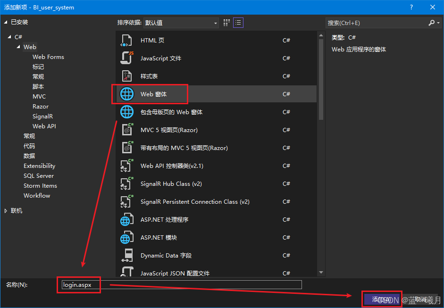Choose the JavaScript JSON 配置文件 icon
444x308 pixels.
click(x=126, y=272)
